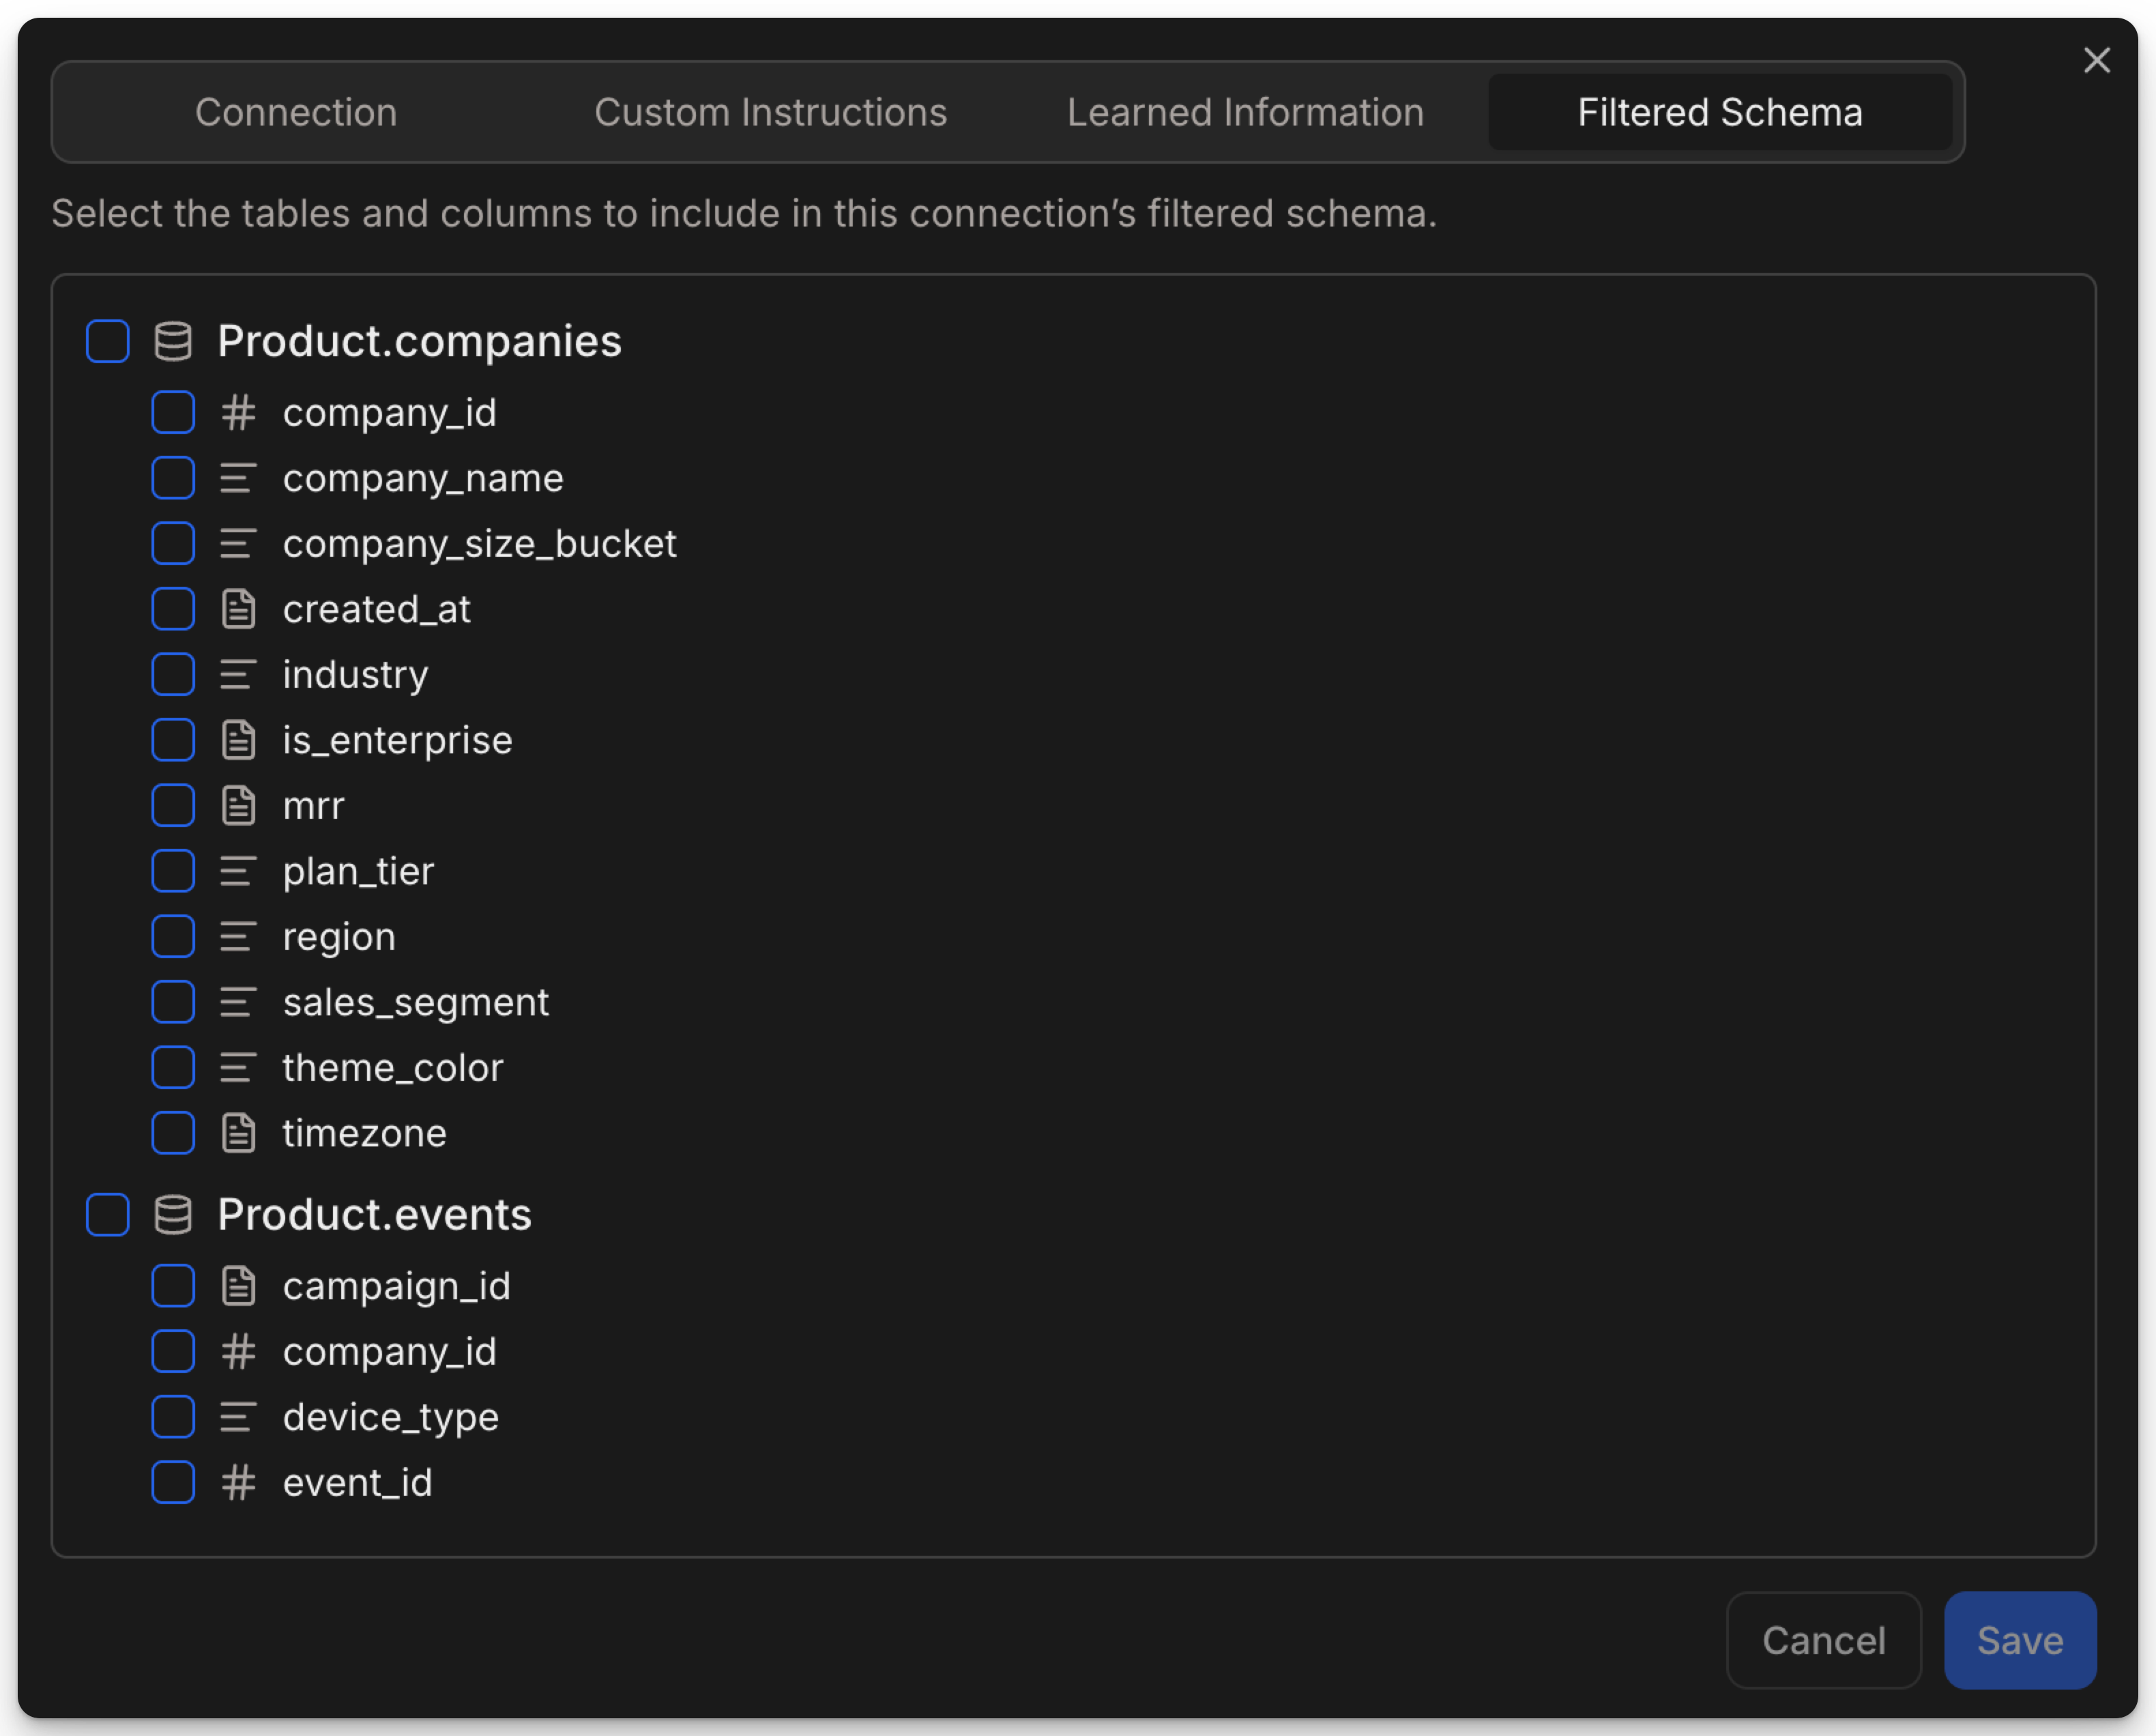Open the Learned Information tab
Viewport: 2156px width, 1736px height.
point(1245,112)
